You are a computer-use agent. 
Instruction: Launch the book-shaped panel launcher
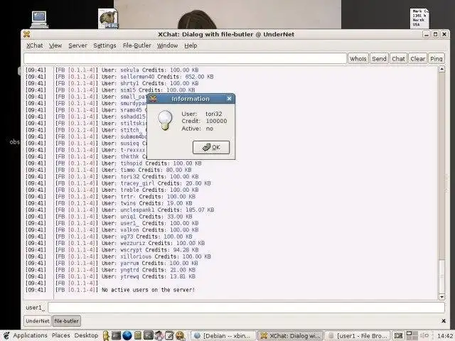point(137,335)
